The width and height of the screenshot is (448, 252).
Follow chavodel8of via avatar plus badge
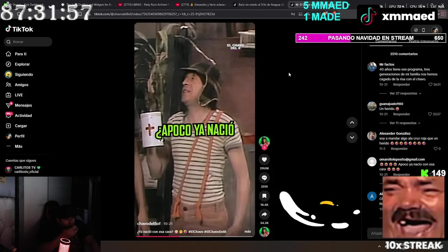click(x=264, y=148)
